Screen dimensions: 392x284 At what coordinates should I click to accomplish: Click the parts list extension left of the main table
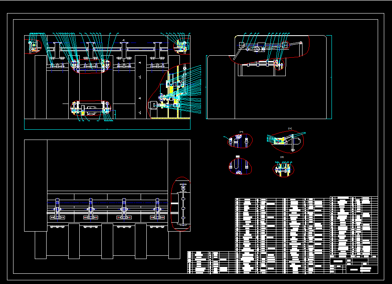coord(211,262)
